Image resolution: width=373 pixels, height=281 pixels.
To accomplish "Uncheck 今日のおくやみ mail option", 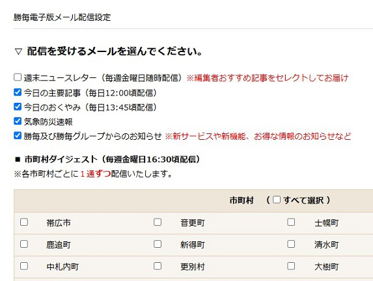I will coord(18,107).
